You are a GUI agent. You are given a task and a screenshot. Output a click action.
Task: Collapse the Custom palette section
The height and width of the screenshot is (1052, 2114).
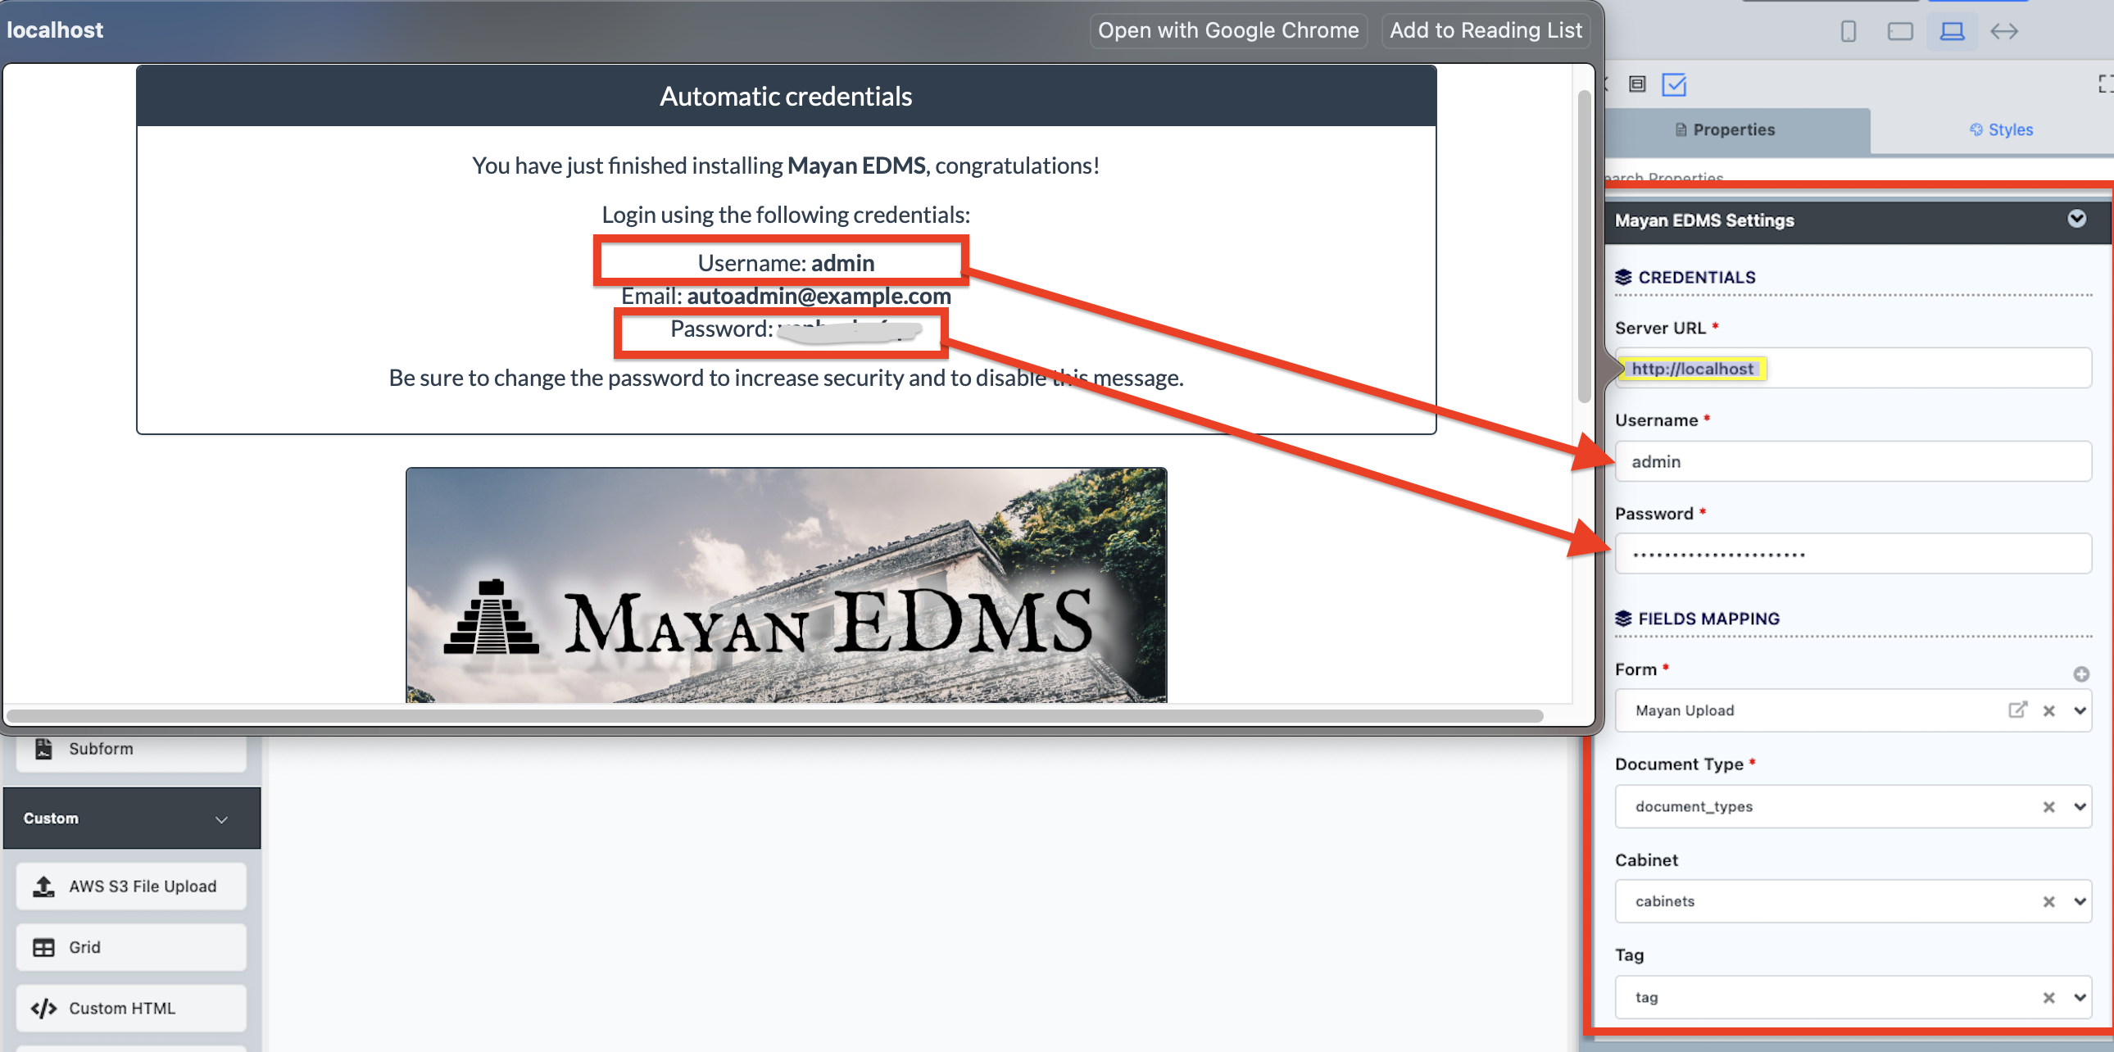click(220, 819)
